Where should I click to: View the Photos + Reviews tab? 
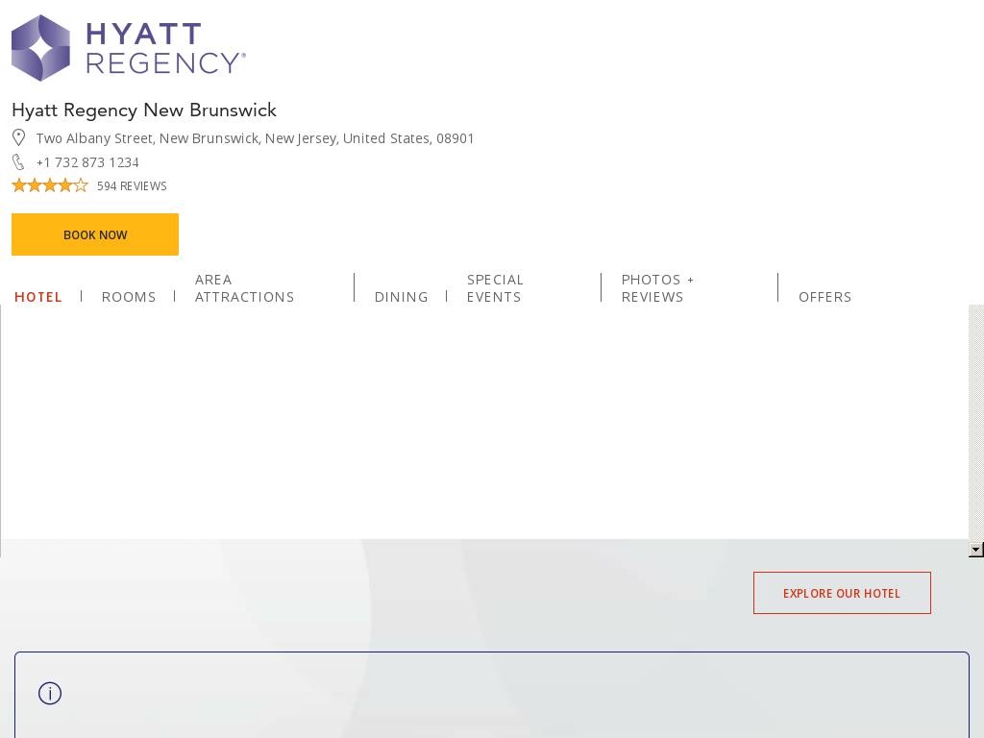coord(657,288)
